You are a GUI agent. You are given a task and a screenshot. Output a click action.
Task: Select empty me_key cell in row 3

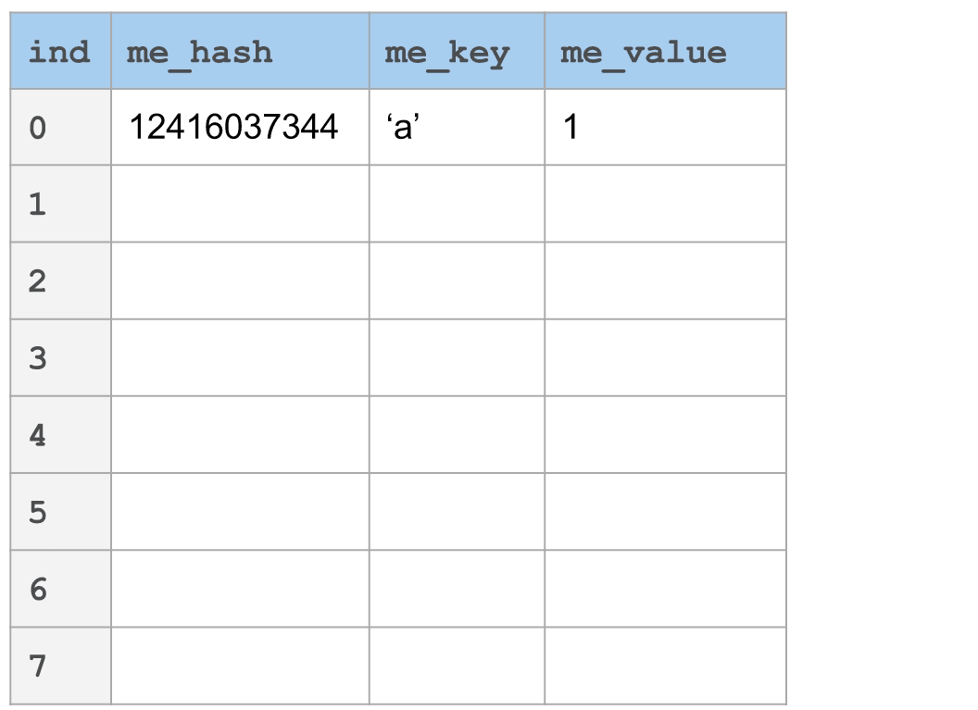458,358
